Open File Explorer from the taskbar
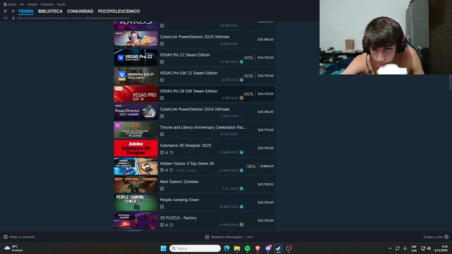The image size is (452, 254). pos(237,248)
